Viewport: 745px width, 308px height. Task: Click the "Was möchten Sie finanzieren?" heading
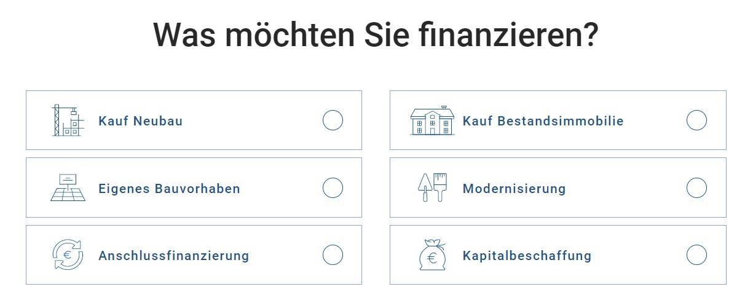click(x=375, y=35)
